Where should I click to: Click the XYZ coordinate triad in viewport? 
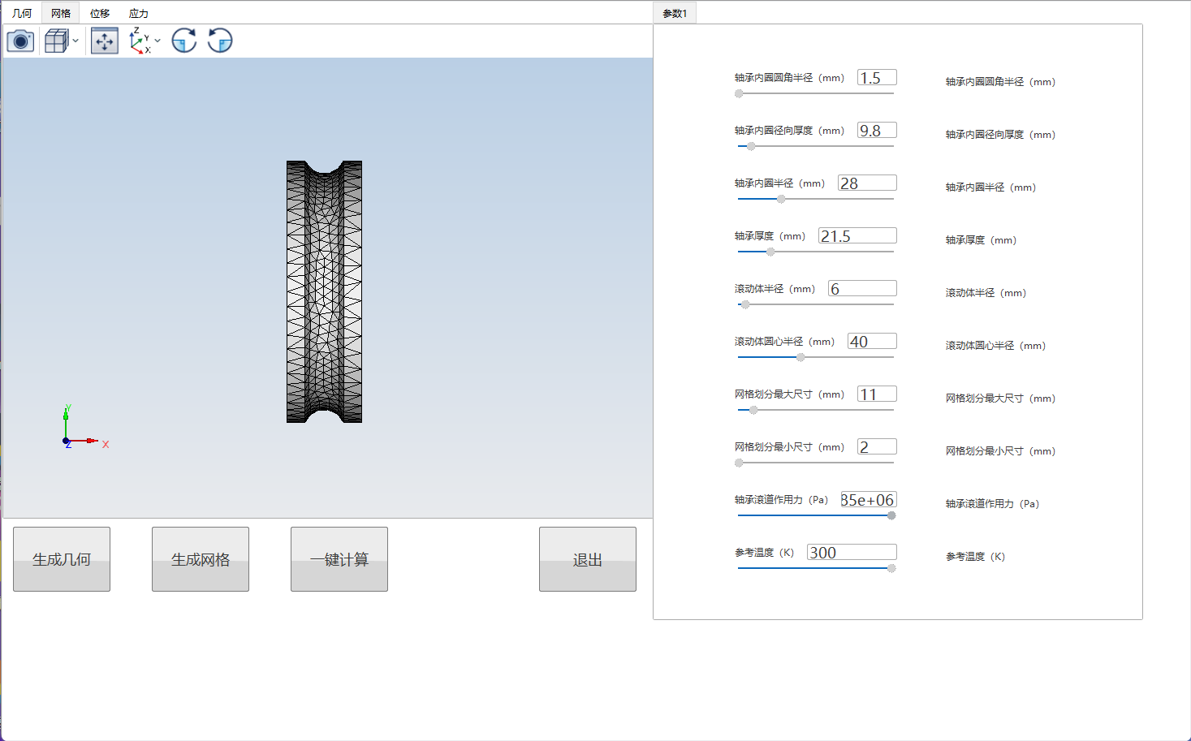[84, 426]
